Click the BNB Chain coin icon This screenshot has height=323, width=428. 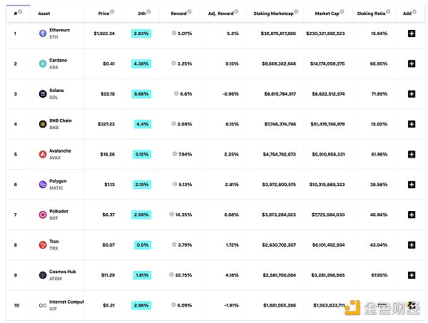coord(43,123)
